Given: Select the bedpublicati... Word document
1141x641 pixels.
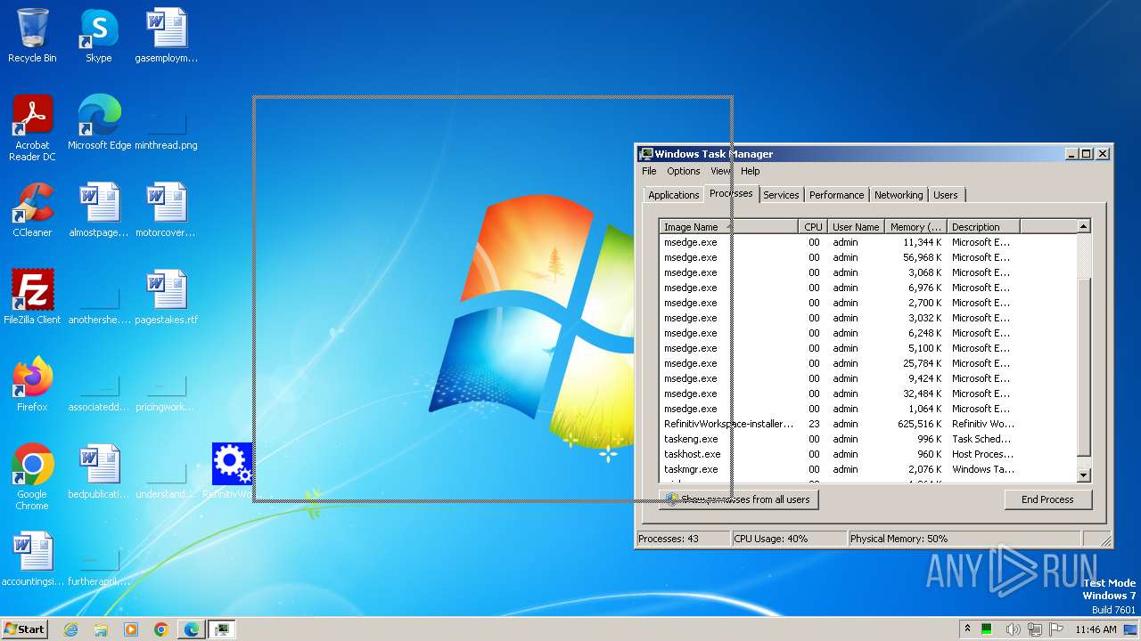Looking at the screenshot, I should pyautogui.click(x=99, y=472).
